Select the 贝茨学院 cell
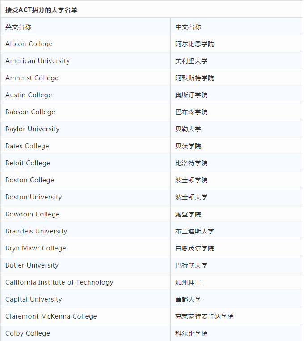This screenshot has height=341, width=304. 188,146
